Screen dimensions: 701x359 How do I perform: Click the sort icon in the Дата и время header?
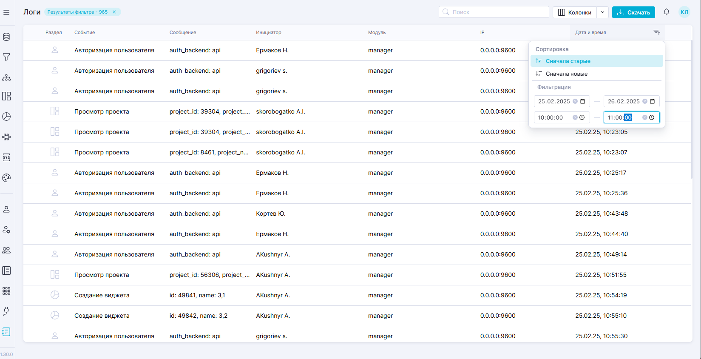click(x=656, y=32)
